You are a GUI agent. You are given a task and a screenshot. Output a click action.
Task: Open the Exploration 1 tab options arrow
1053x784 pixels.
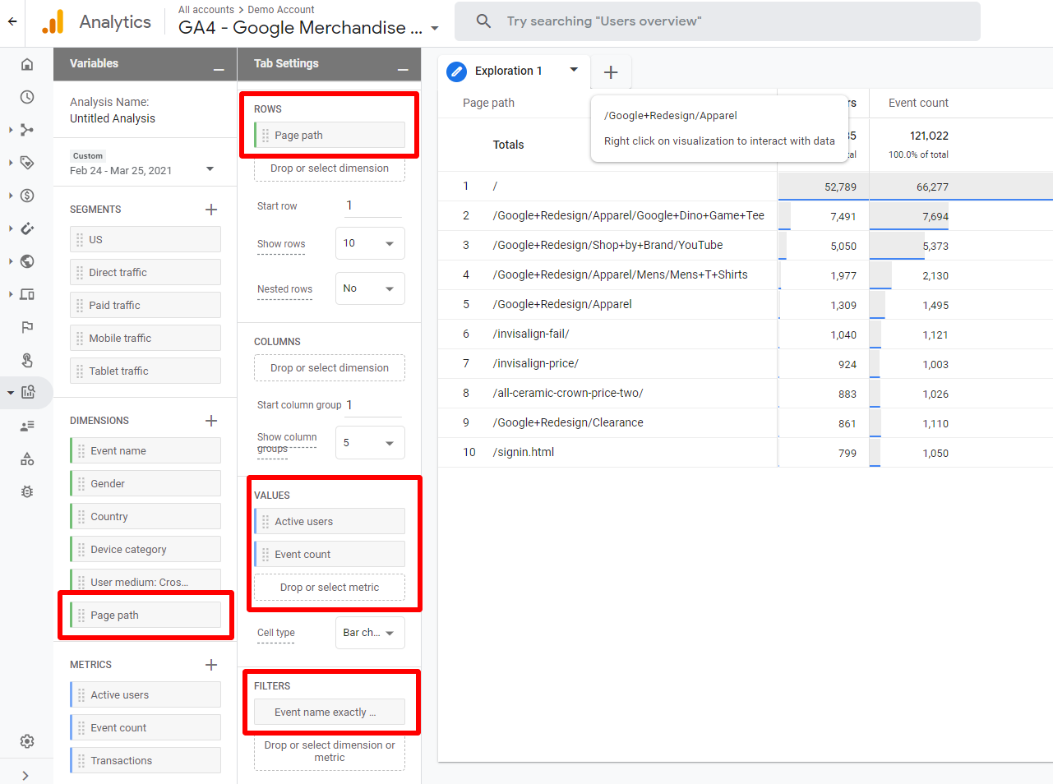point(574,70)
